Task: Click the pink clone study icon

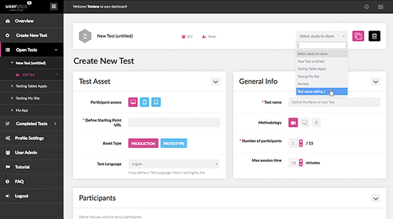Action: [358, 36]
